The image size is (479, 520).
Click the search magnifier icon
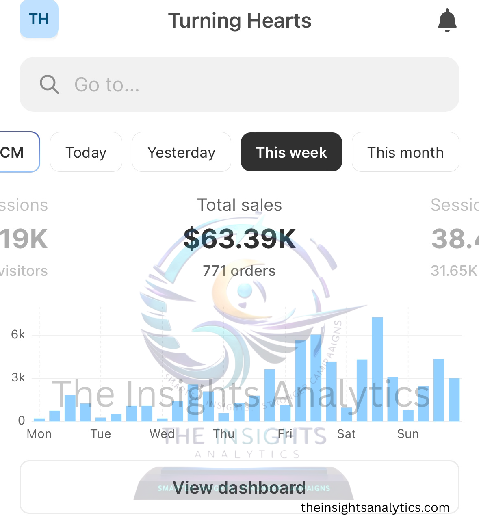[x=49, y=84]
